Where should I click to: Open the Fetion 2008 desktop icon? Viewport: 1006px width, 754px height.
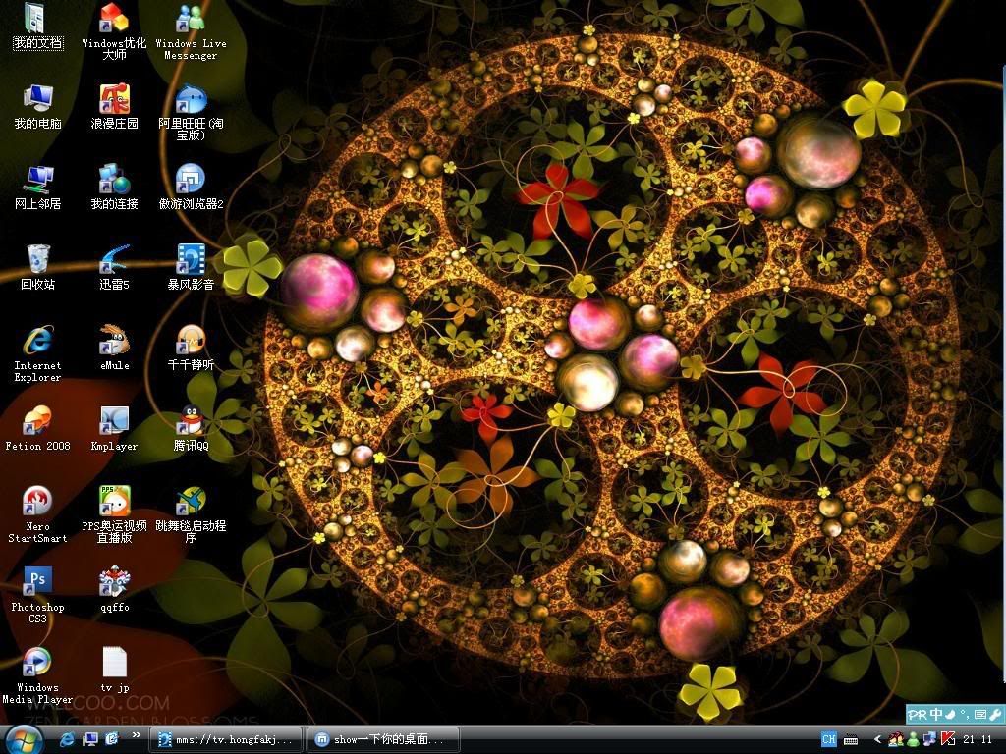(37, 421)
